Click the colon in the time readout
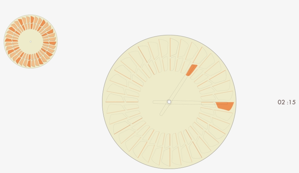The image size is (299, 173). pos(286,103)
